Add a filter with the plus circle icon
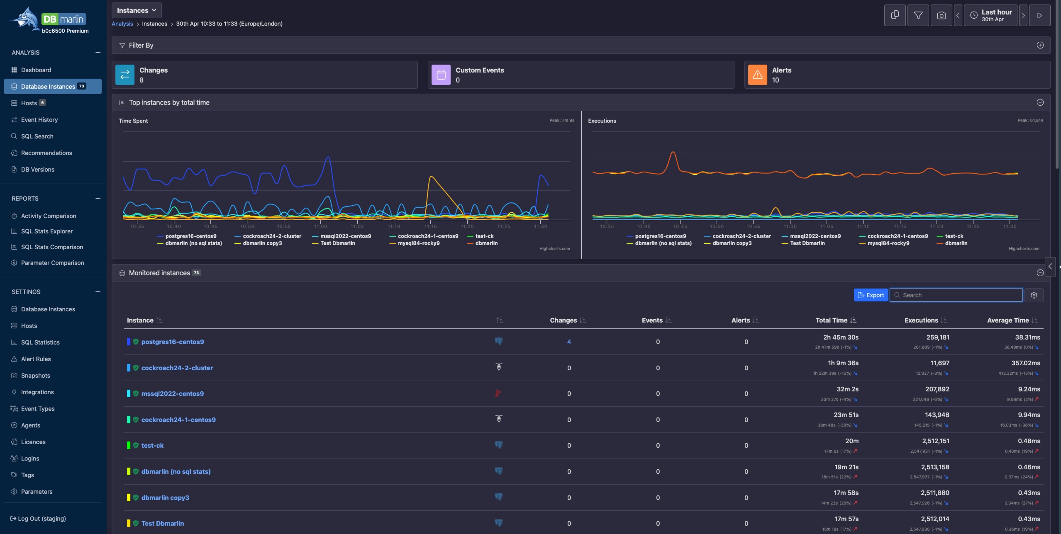This screenshot has width=1061, height=534. click(1040, 45)
